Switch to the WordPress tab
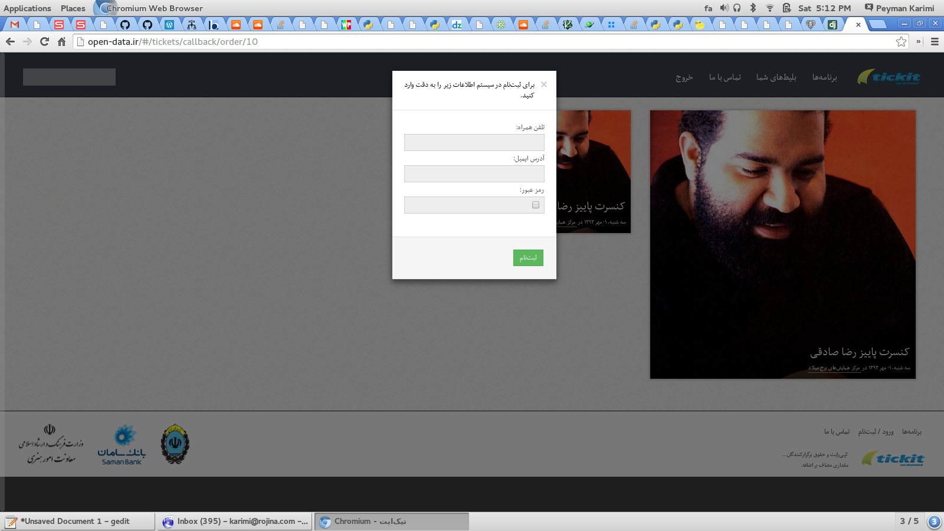The image size is (944, 531). point(169,25)
